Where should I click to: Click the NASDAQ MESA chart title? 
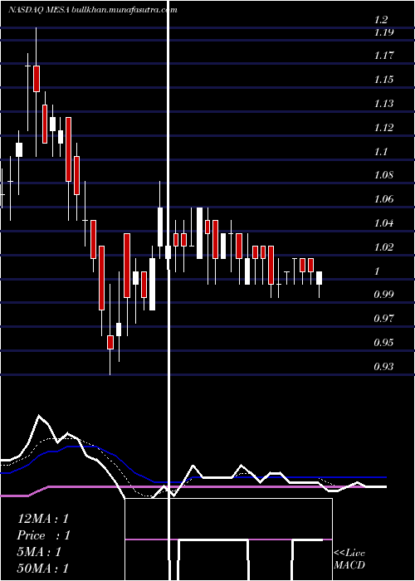pyautogui.click(x=93, y=10)
